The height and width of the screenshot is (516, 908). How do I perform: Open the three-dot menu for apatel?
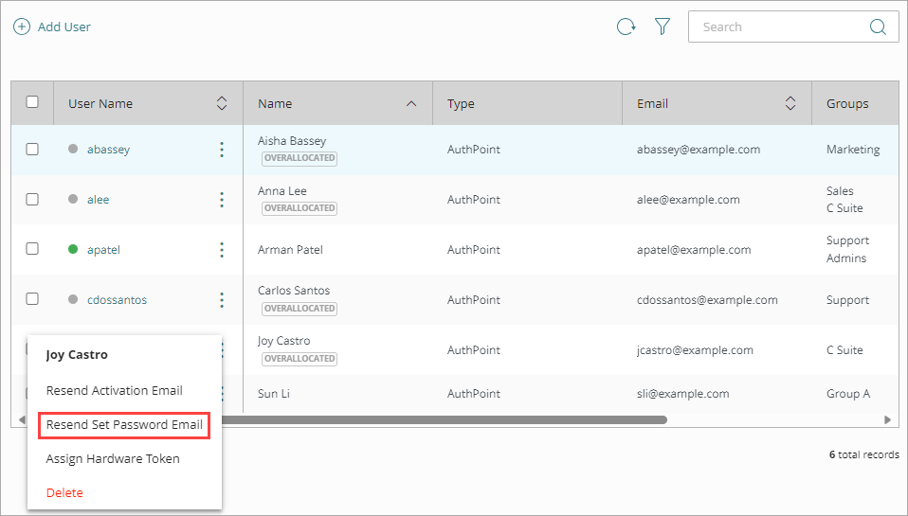[222, 250]
